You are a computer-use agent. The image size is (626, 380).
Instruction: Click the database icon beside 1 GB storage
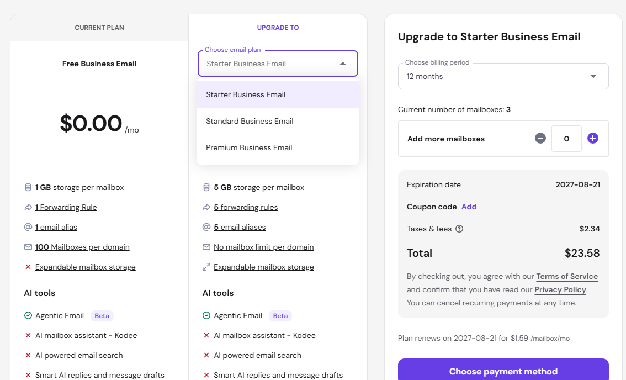click(28, 187)
